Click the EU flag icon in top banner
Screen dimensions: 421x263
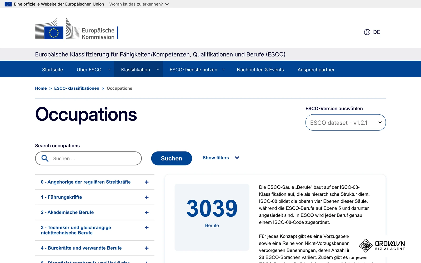pos(8,4)
